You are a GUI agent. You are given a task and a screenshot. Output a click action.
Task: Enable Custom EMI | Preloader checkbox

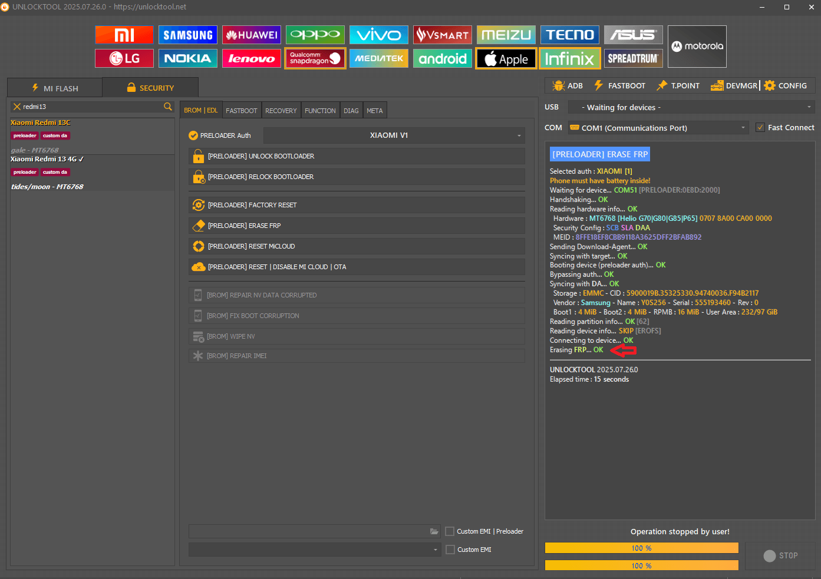click(x=450, y=531)
